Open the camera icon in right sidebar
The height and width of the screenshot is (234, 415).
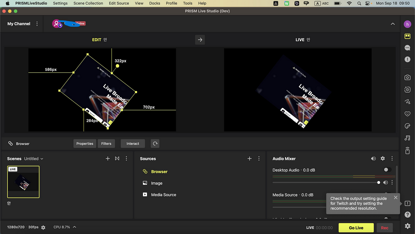tap(407, 77)
